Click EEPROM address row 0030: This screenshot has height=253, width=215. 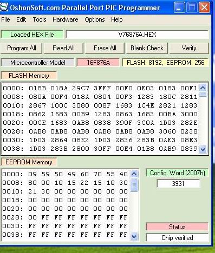(x=12, y=226)
